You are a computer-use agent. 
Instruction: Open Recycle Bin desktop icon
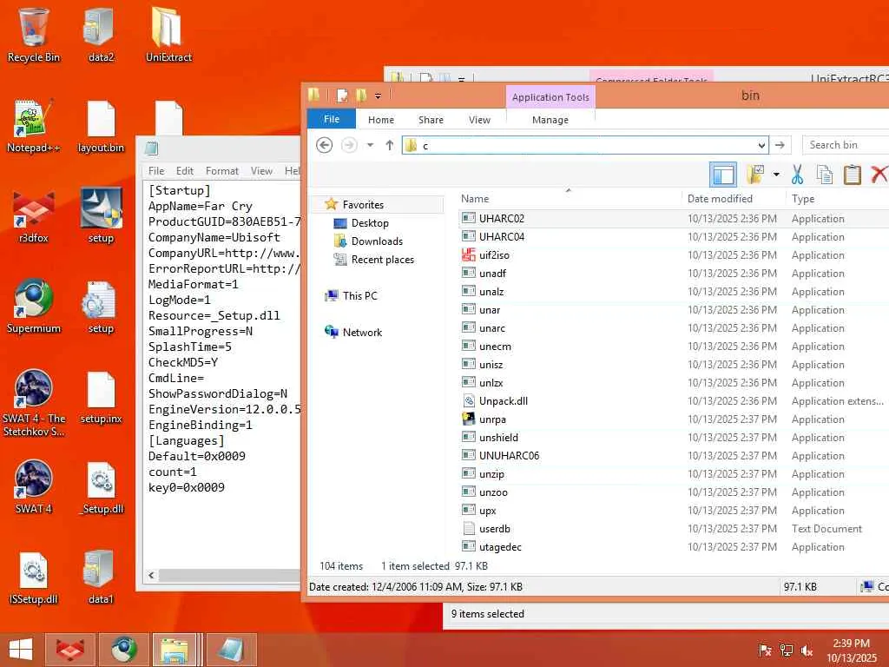(34, 35)
